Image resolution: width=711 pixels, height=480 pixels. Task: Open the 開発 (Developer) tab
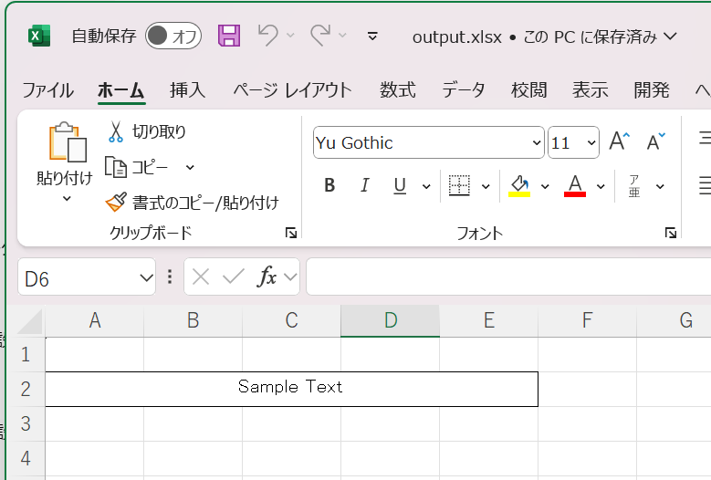point(652,90)
